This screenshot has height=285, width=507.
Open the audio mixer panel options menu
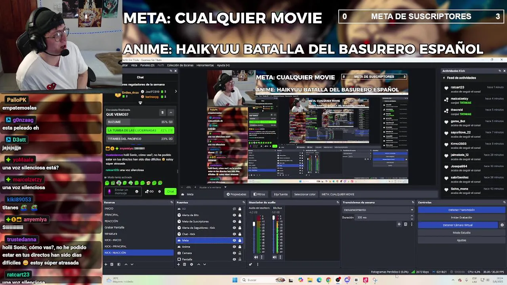tap(257, 264)
